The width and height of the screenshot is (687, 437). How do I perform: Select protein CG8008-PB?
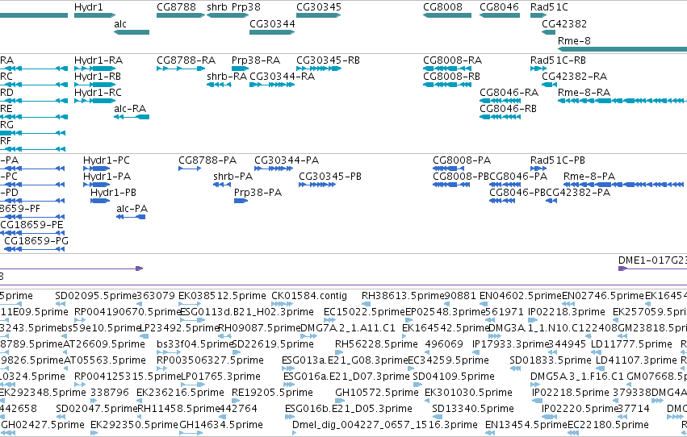point(451,185)
